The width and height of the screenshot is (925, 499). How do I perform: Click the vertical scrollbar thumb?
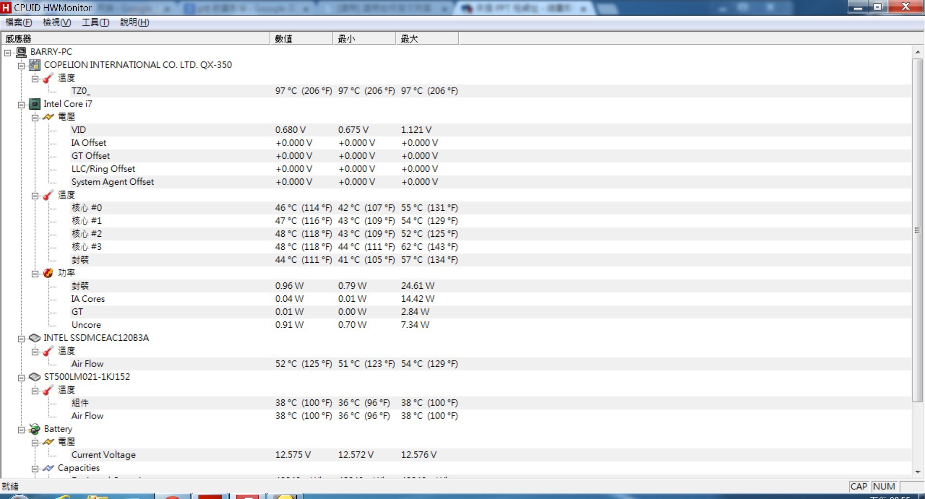(917, 230)
